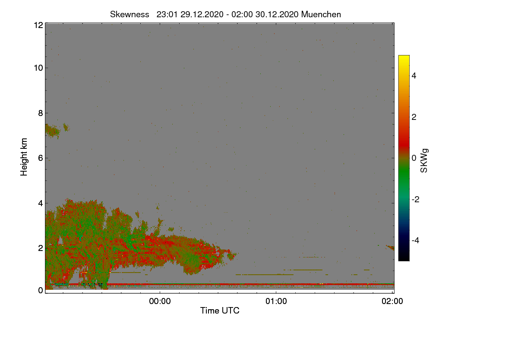The image size is (518, 345).
Task: Click the 8 km height tick label
Action: pos(40,113)
